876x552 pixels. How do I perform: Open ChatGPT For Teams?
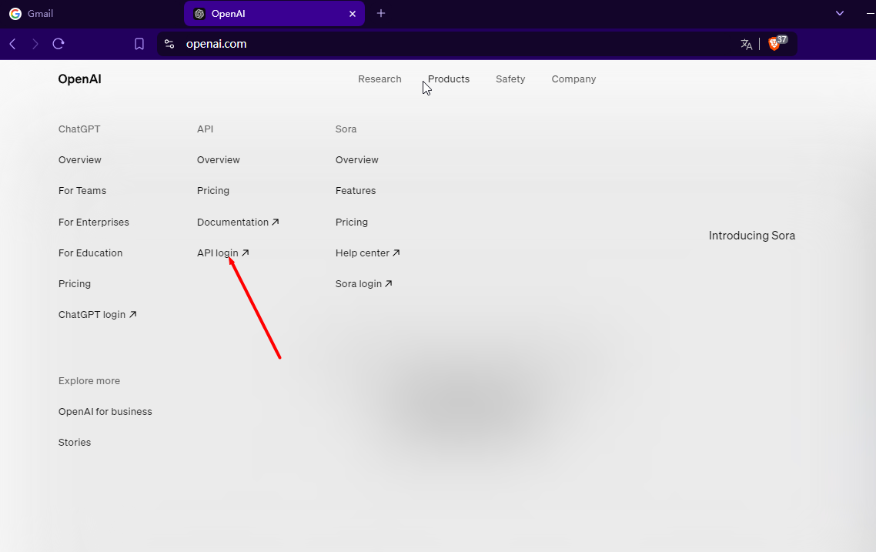tap(82, 190)
